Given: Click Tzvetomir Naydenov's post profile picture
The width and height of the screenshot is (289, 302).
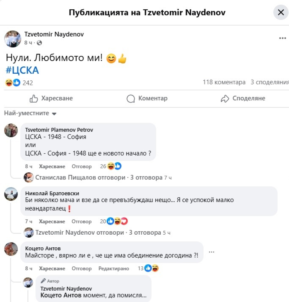Looking at the screenshot, I should pyautogui.click(x=12, y=39).
